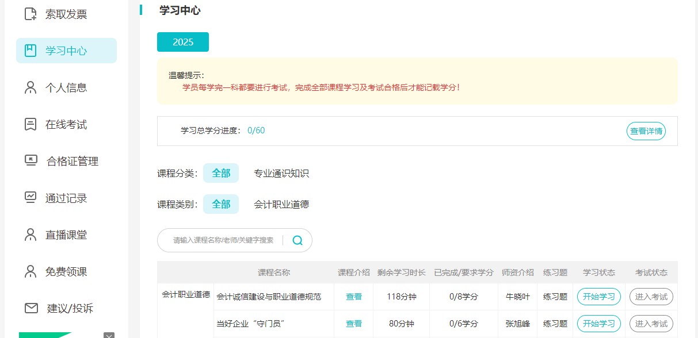
Task: Start learning 会计诚信建设与职业道德规范 course
Action: point(598,297)
